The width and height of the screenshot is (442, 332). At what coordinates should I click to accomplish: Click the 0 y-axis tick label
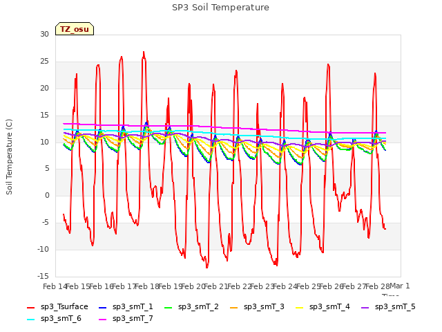click(x=47, y=195)
